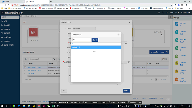Viewport: 192px width, 108px height.
Task: Toggle checkbox for the ASP_10009 row
Action: pos(25,74)
